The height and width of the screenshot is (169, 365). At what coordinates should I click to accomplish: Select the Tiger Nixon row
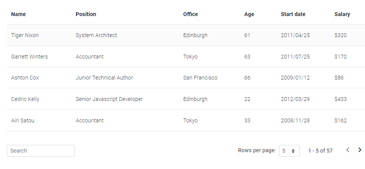click(186, 35)
